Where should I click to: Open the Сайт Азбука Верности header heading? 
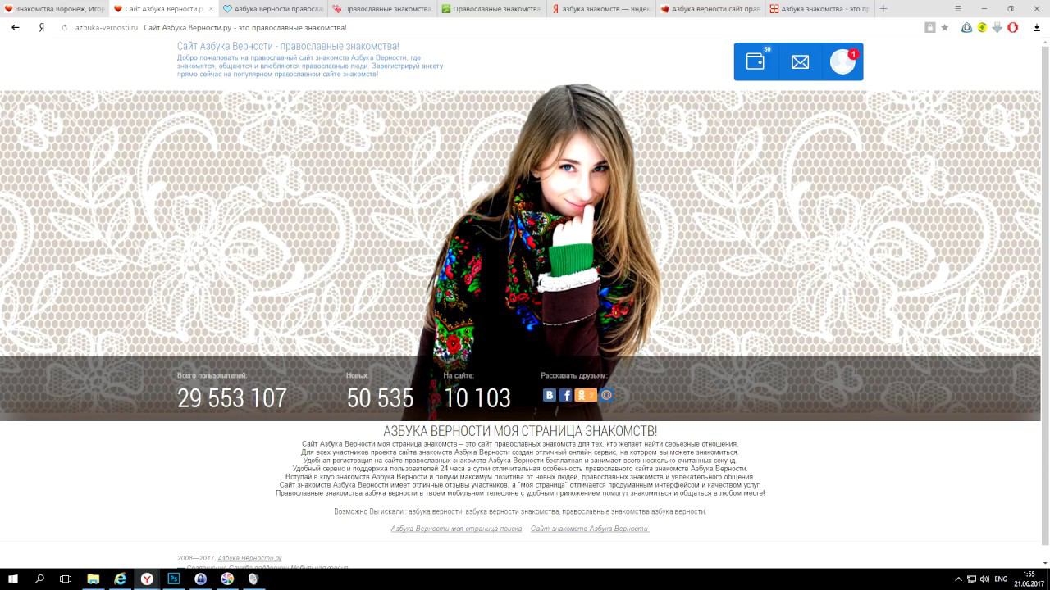coord(288,47)
